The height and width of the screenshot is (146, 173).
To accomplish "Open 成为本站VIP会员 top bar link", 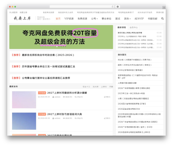I will click(x=145, y=12).
